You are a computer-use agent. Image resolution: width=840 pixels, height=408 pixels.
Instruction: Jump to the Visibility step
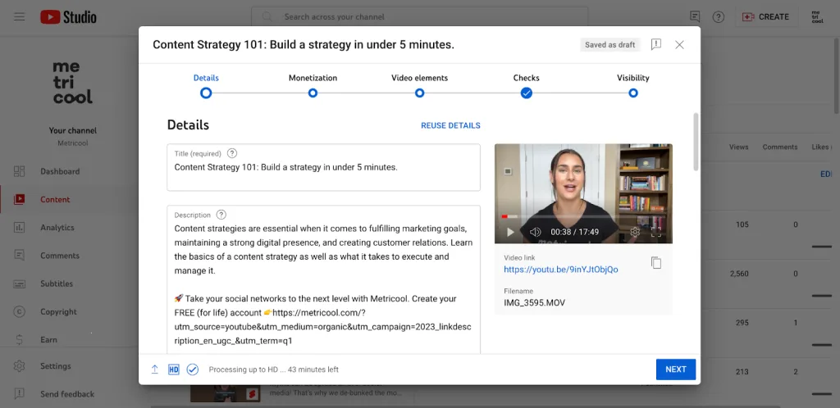[632, 93]
